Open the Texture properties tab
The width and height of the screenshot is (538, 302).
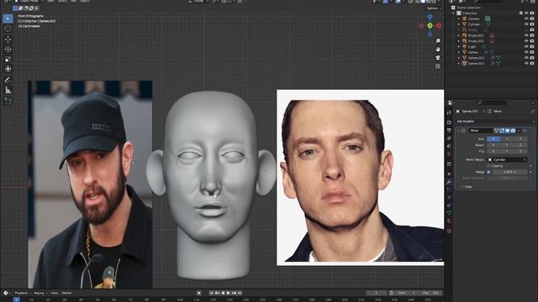point(449,232)
